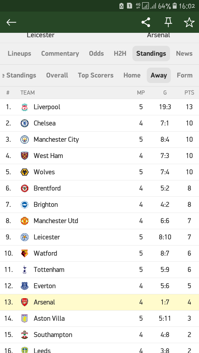Tap the Chelsea club crest
The image size is (199, 353).
coord(25,123)
